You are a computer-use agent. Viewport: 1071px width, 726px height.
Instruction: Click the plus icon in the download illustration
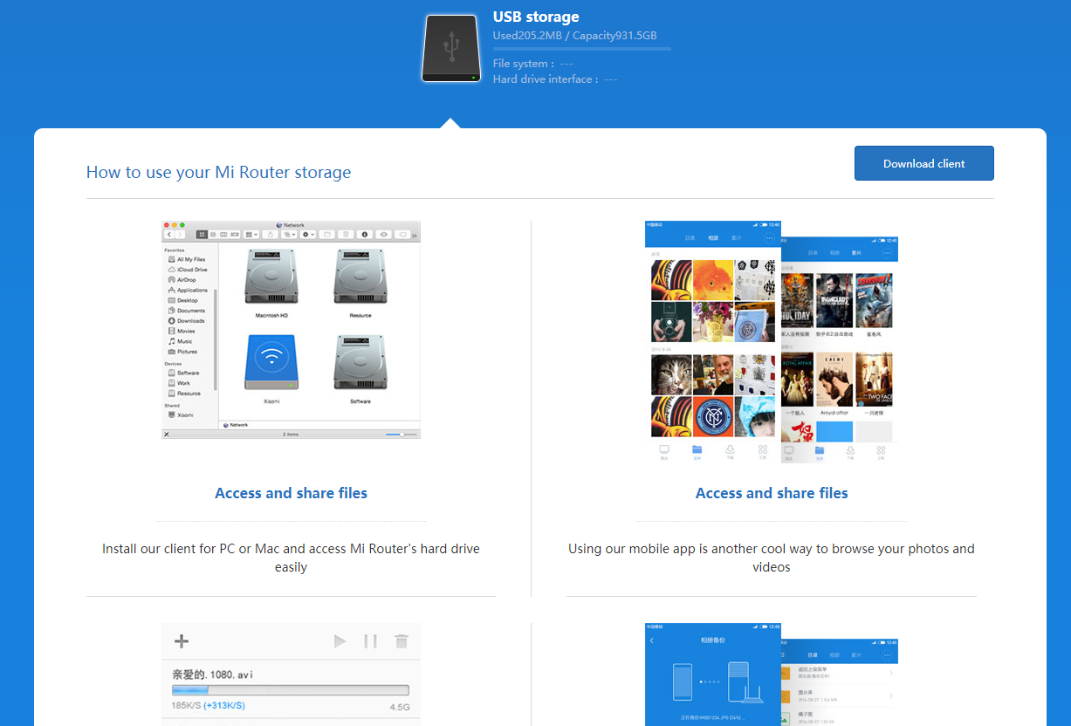click(x=182, y=641)
